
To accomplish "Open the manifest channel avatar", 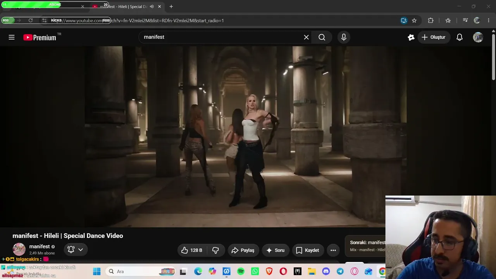I will click(19, 250).
